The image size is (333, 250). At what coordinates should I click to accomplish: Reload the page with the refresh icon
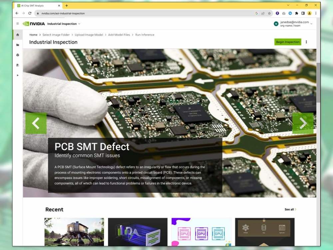pyautogui.click(x=30, y=13)
